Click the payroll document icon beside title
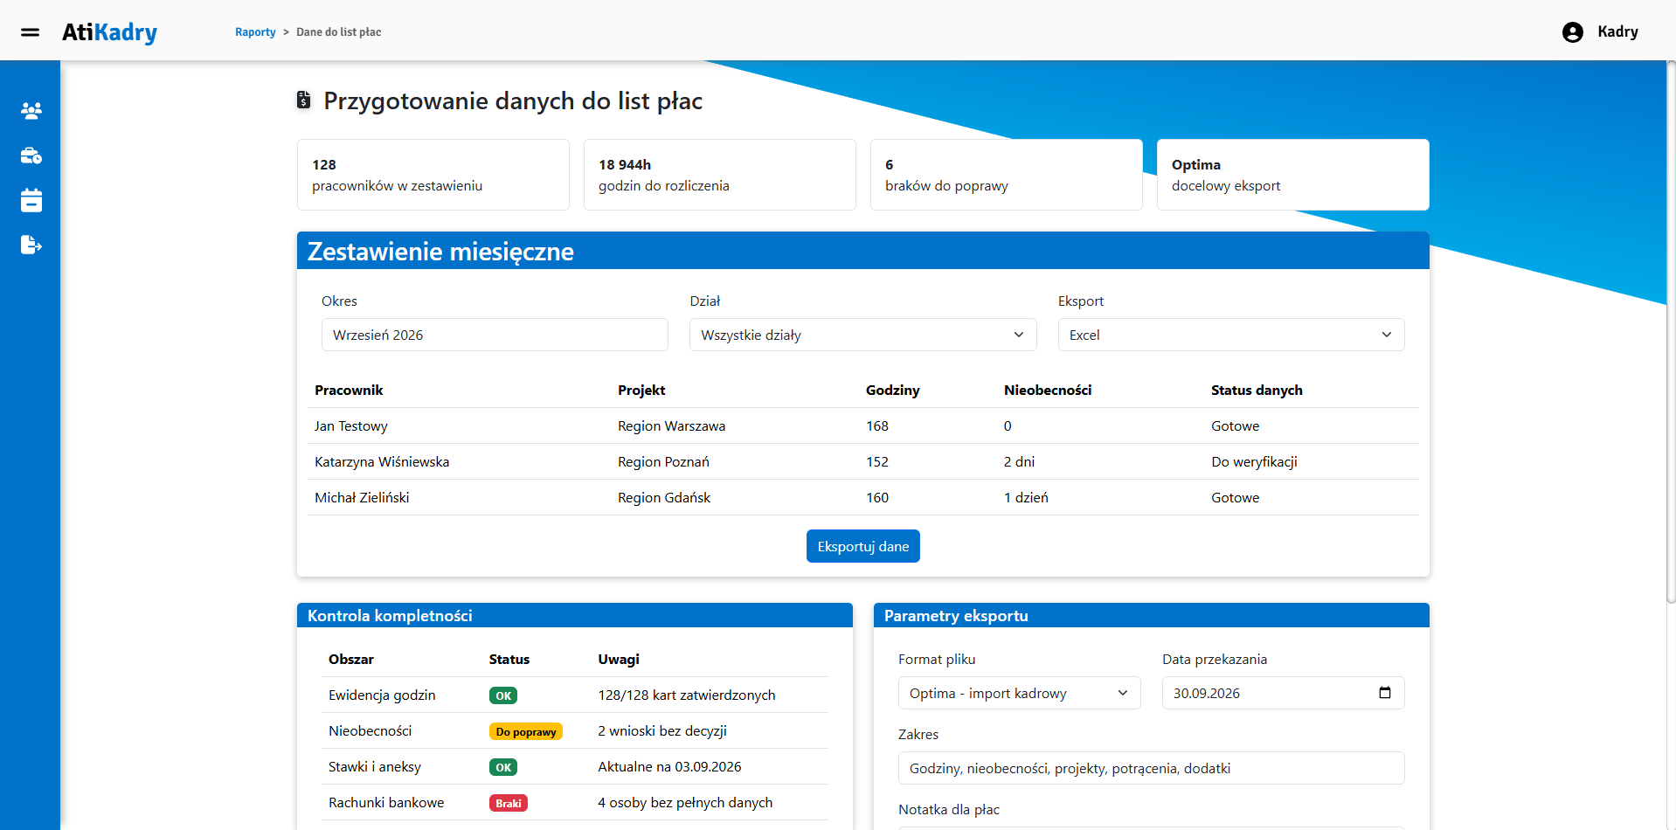Image resolution: width=1676 pixels, height=830 pixels. 303,100
